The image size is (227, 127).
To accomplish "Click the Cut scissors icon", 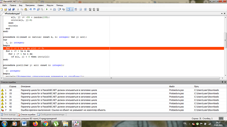I will pyautogui.click(x=18, y=10).
